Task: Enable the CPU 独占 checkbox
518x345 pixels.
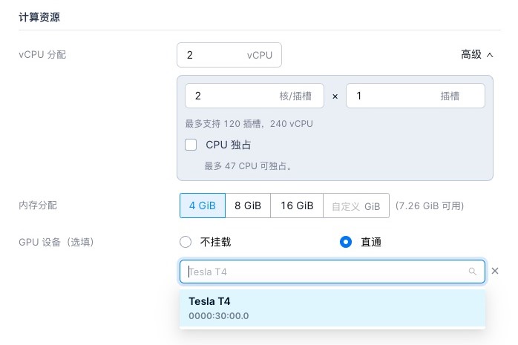Action: pyautogui.click(x=191, y=145)
